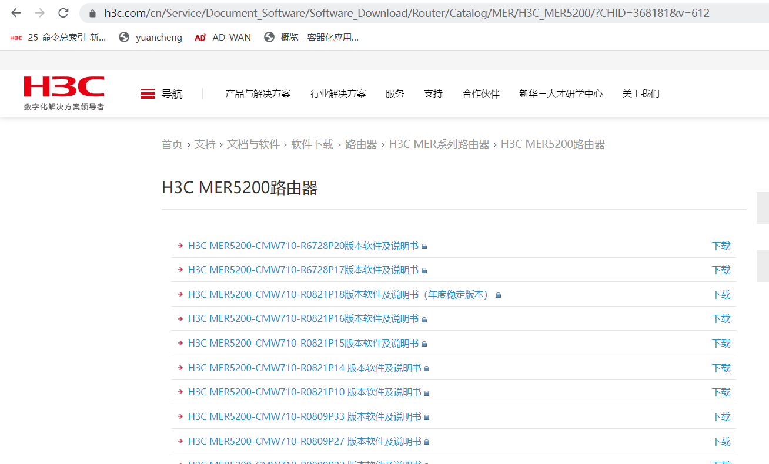Go forward using the browser forward arrow
Screen dimensions: 769x464
point(39,13)
